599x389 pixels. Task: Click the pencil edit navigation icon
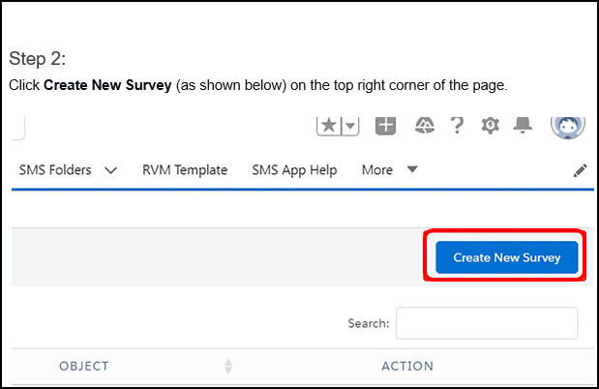tap(580, 170)
